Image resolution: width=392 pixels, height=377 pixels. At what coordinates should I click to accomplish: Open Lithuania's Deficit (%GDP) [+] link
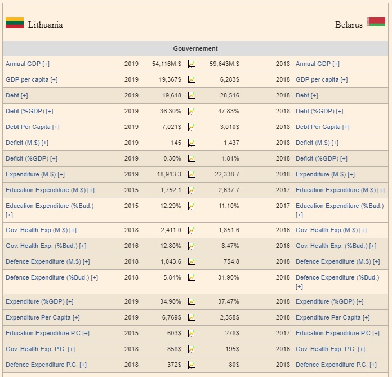(32, 158)
